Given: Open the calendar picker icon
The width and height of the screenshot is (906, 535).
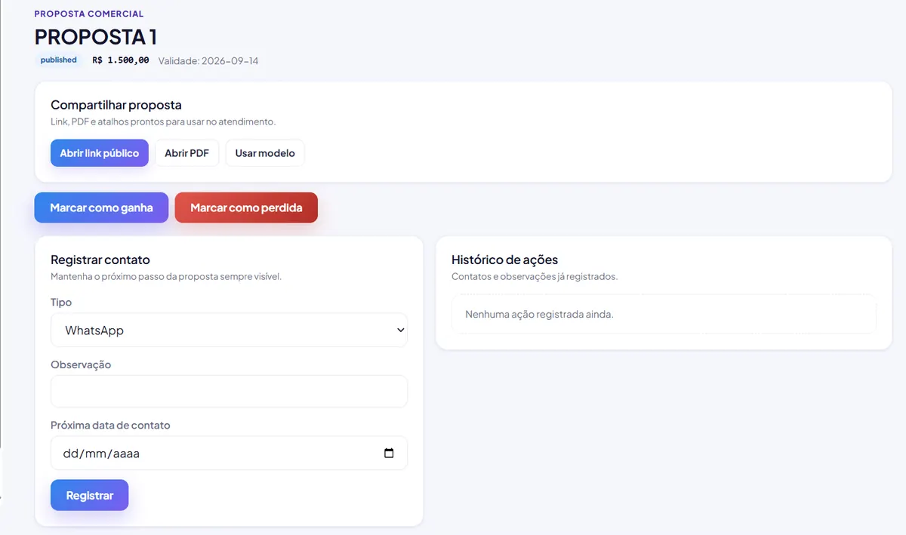Looking at the screenshot, I should coord(389,454).
